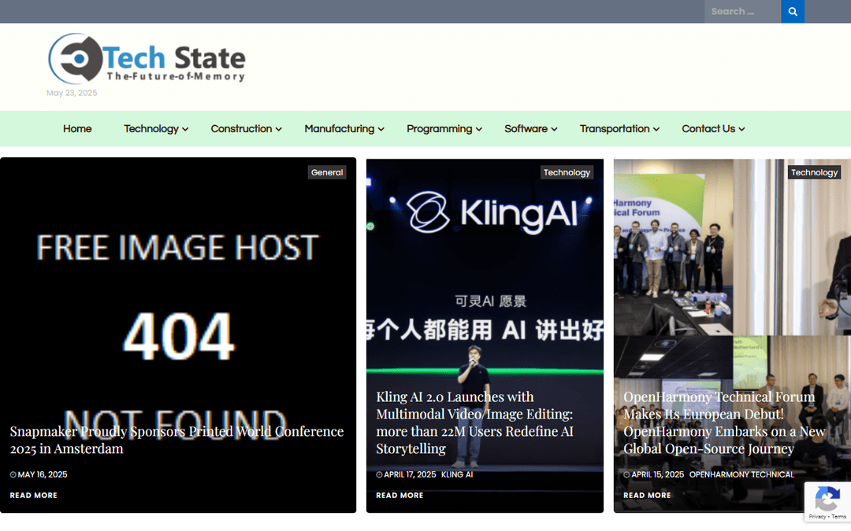Click the Tech State logo

tap(147, 58)
